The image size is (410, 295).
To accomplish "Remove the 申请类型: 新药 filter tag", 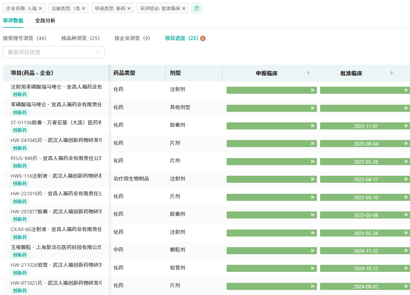I will pyautogui.click(x=129, y=8).
